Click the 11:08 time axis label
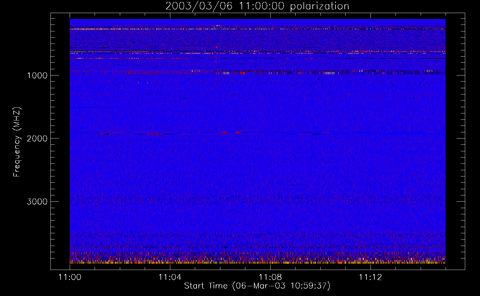Image resolution: width=480 pixels, height=296 pixels. point(270,277)
